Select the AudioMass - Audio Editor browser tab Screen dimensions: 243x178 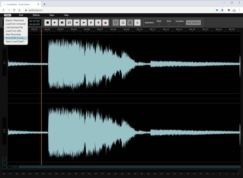pos(21,4)
